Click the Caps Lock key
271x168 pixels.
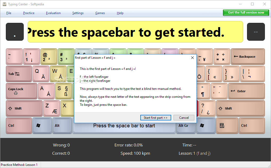21,91
